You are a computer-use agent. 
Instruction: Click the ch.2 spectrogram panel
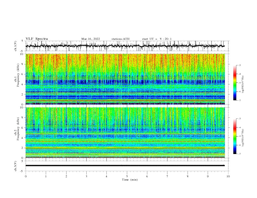pyautogui.click(x=125, y=133)
